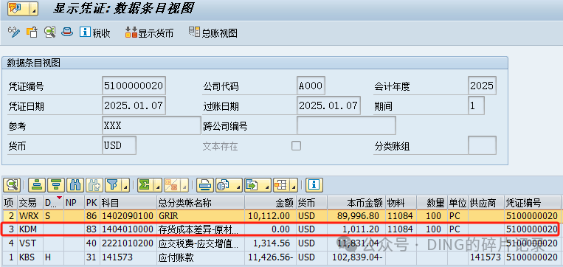Switch to 总账视图 general ledger view
563x267 pixels.
(213, 32)
